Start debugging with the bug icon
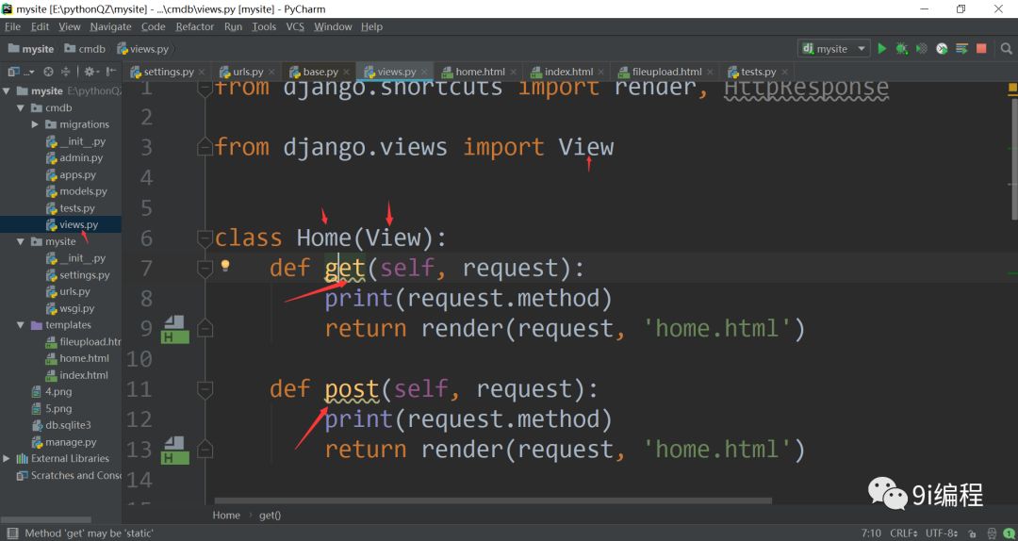Viewport: 1018px width, 541px height. 902,49
